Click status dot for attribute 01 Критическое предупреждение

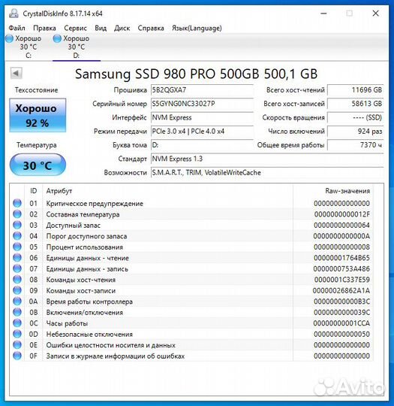[17, 203]
